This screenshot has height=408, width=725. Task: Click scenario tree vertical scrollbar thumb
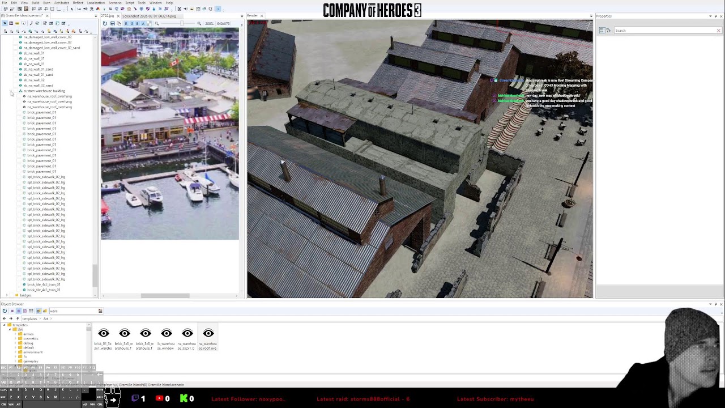tap(95, 276)
